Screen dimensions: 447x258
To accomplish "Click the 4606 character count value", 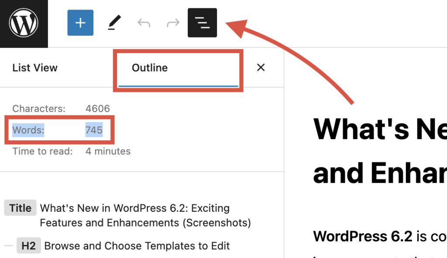I will 98,109.
